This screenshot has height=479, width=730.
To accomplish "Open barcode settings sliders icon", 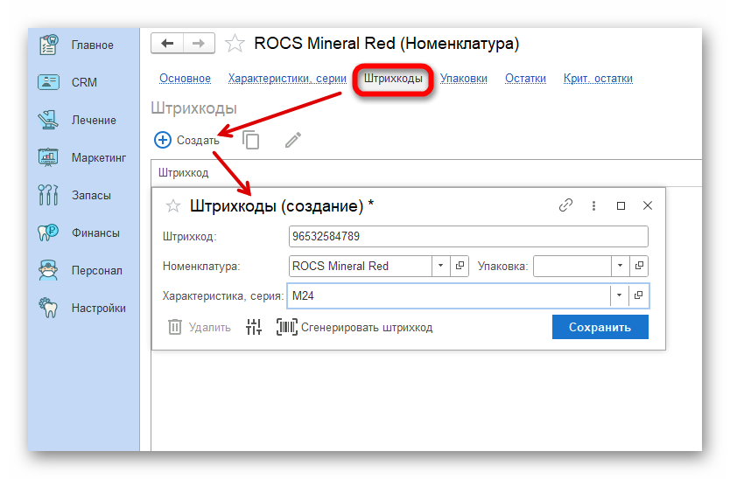I will click(254, 328).
